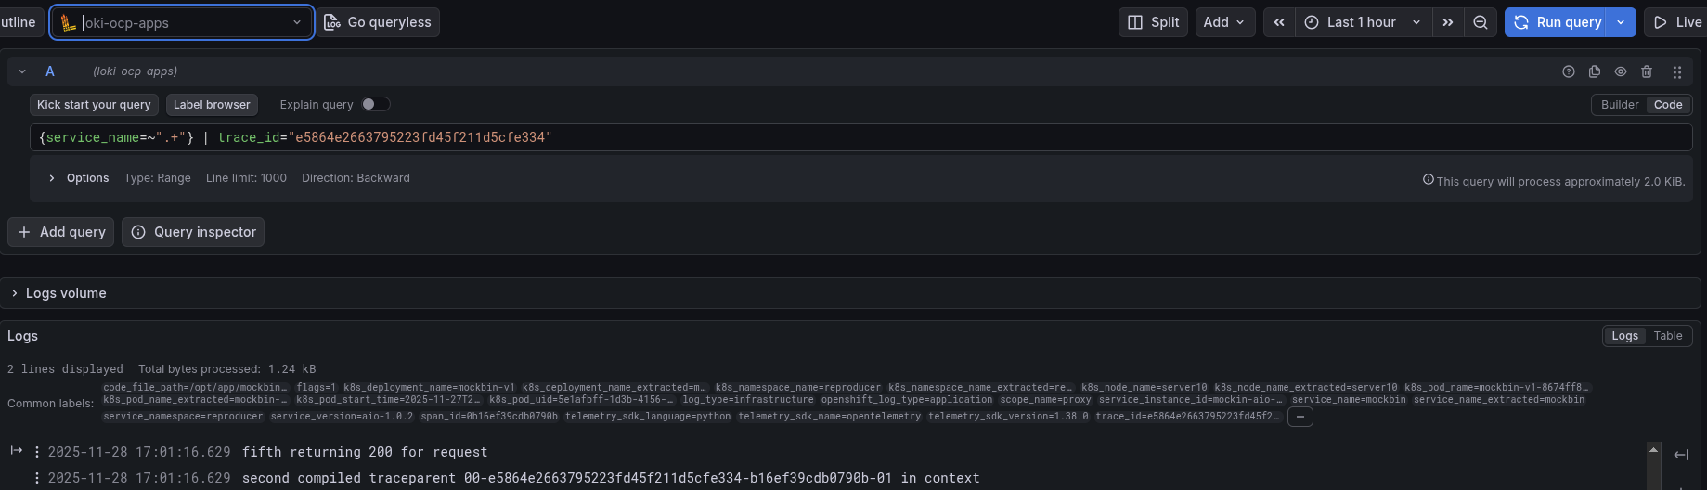Screen dimensions: 1707x490
Task: Click the Query inspector button
Action: [x=193, y=232]
